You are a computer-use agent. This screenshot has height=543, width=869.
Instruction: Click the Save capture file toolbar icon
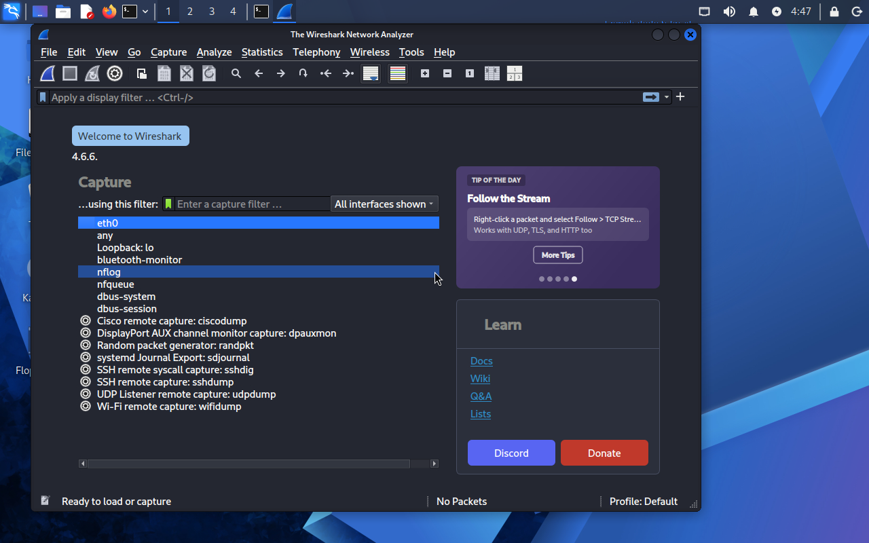[164, 73]
